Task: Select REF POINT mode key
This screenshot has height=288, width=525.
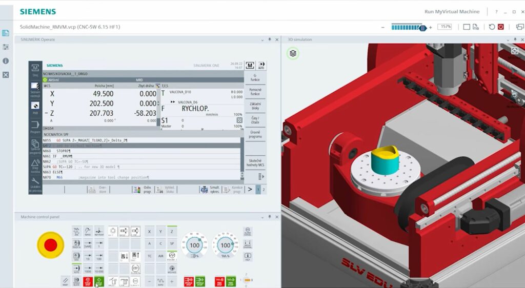Action: pos(99,231)
